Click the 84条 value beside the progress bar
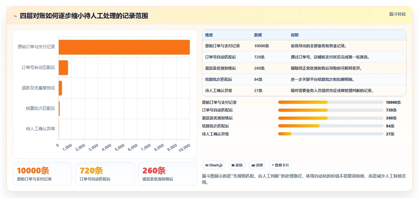The height and width of the screenshot is (198, 419). (x=390, y=126)
